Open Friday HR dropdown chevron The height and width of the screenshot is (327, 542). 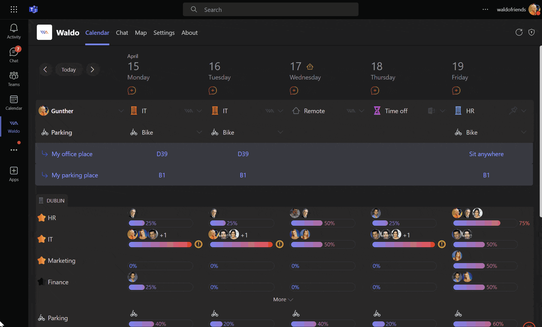click(x=524, y=111)
